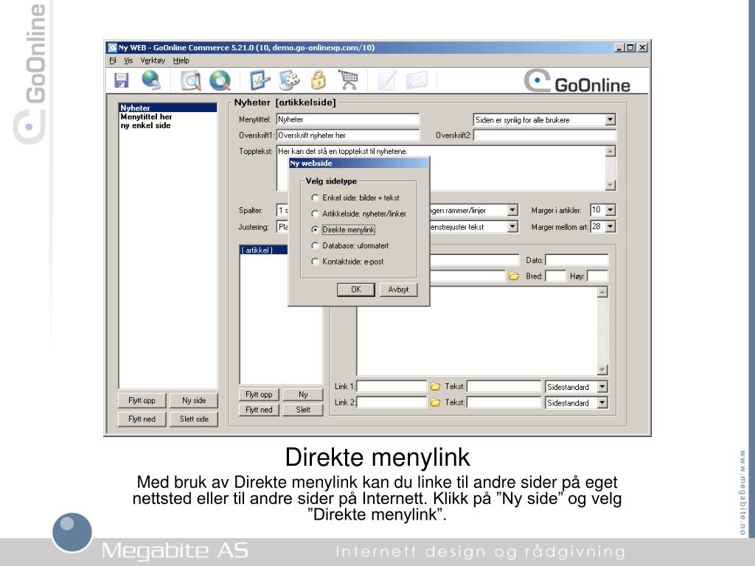Viewport: 755px width, 566px height.
Task: Click Ny button under article list
Action: (x=303, y=394)
